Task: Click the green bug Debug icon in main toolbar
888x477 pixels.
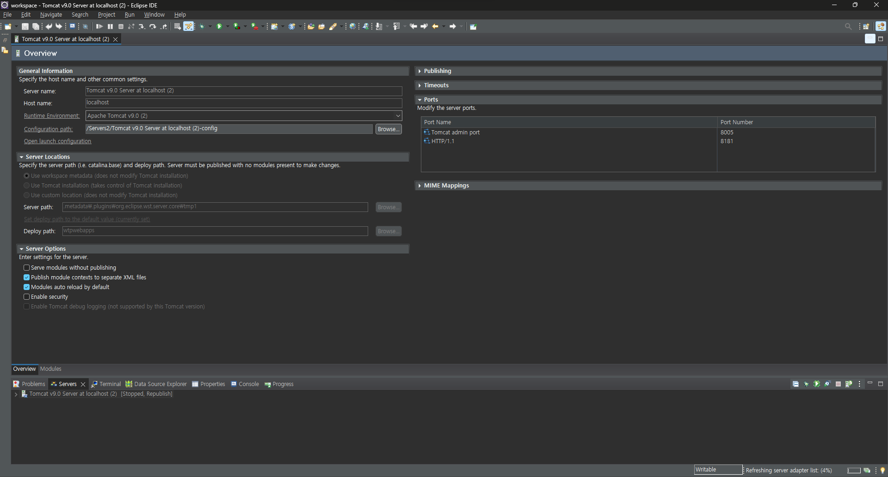Action: pyautogui.click(x=202, y=26)
